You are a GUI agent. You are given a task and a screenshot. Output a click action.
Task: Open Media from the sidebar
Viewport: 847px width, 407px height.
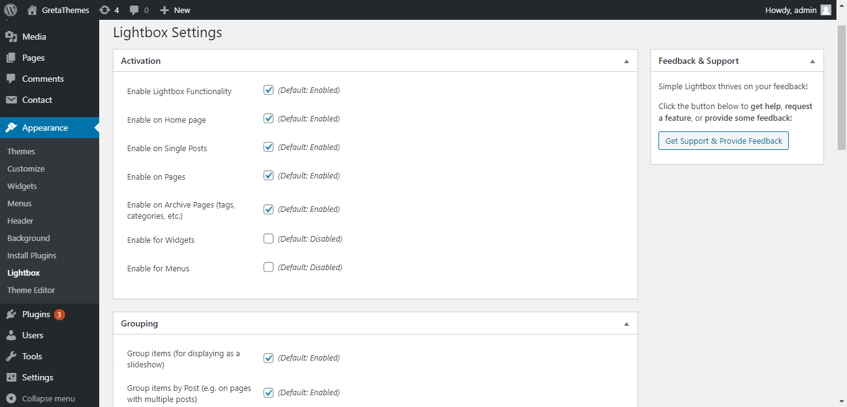click(34, 37)
